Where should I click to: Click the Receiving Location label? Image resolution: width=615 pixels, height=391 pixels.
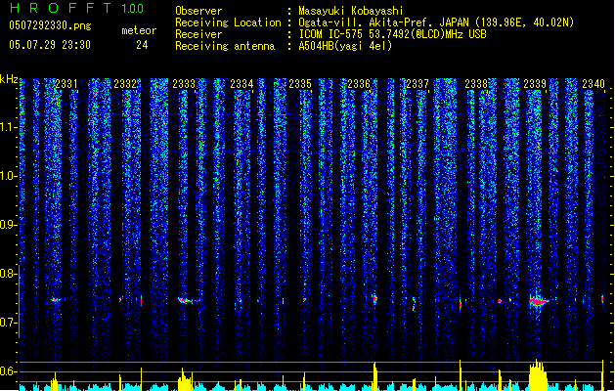tap(228, 22)
